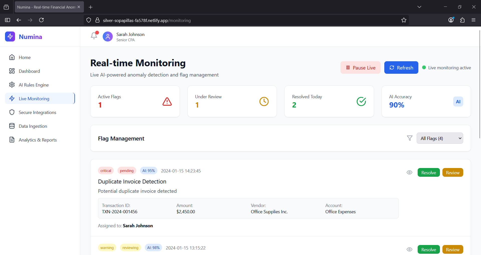The height and width of the screenshot is (255, 481).
Task: Review the Duplicate Invoice Detection flag
Action: tap(453, 172)
